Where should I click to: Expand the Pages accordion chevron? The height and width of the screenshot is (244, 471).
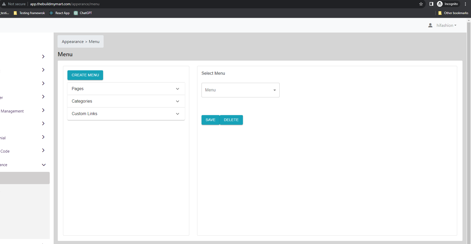(178, 89)
